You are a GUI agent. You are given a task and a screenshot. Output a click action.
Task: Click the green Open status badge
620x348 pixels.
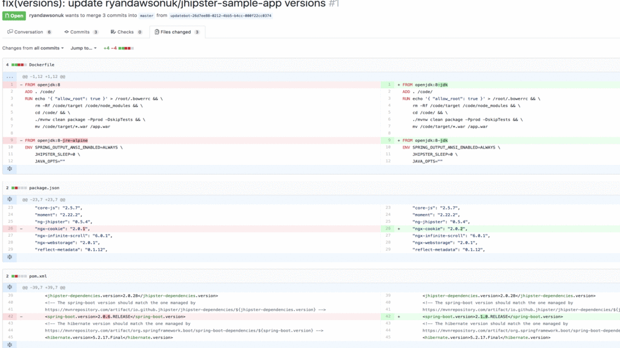pyautogui.click(x=14, y=16)
